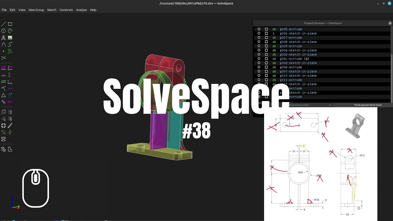Apply equal length constraint triangle icon
The image size is (393, 221).
click(x=3, y=95)
